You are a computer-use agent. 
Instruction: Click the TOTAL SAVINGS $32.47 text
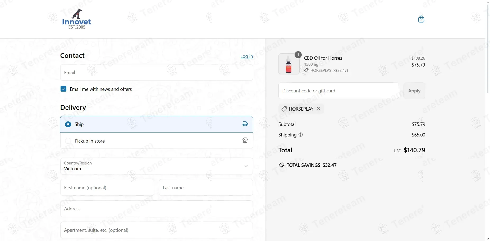(x=312, y=165)
